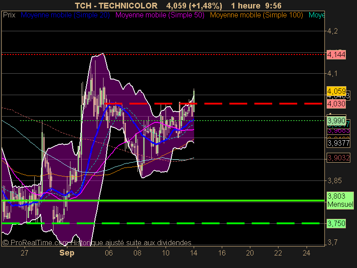Select 'Moyenne mobile (Simple 50)' legend
The width and height of the screenshot is (357, 268).
[x=160, y=15]
